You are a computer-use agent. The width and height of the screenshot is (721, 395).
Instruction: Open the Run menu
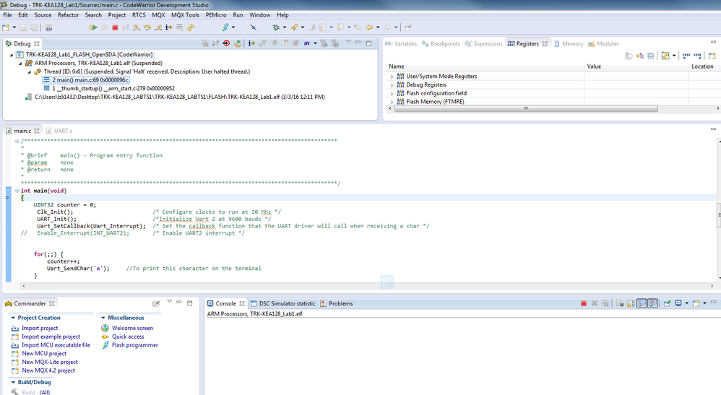238,14
